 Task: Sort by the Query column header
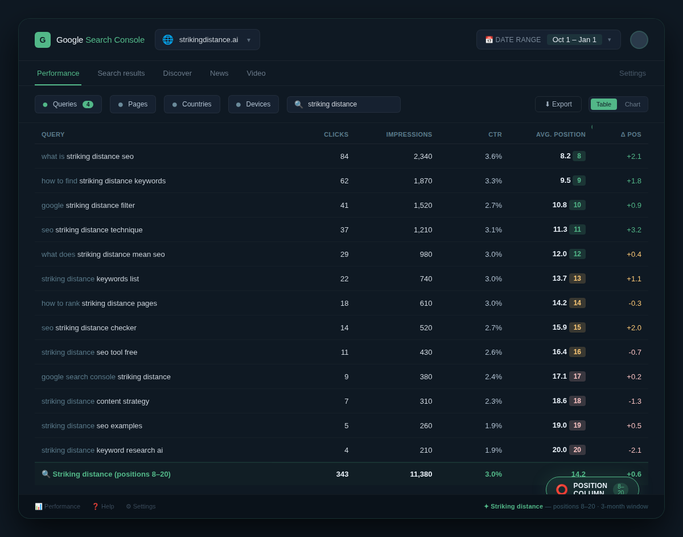[x=53, y=134]
